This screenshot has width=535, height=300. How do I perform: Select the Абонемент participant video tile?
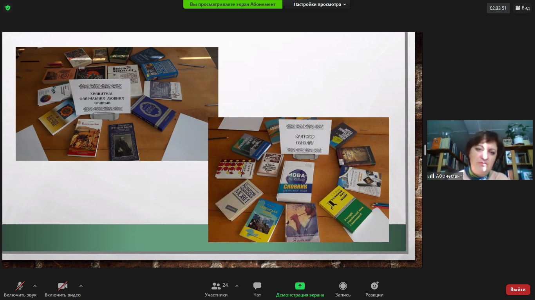[x=480, y=150]
